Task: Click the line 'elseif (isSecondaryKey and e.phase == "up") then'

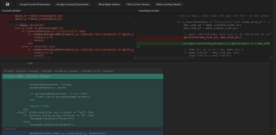Action: click(56, 112)
